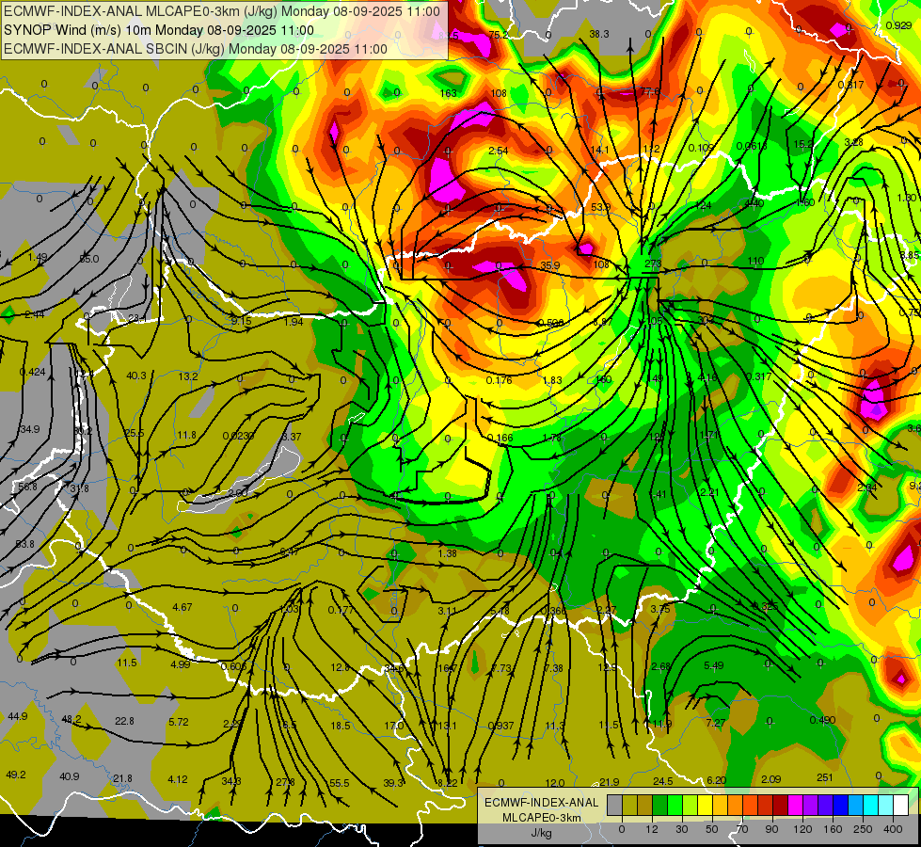Click the map value 251
921x847 pixels.
point(825,777)
